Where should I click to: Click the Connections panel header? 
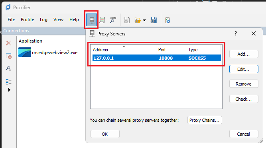(43, 31)
